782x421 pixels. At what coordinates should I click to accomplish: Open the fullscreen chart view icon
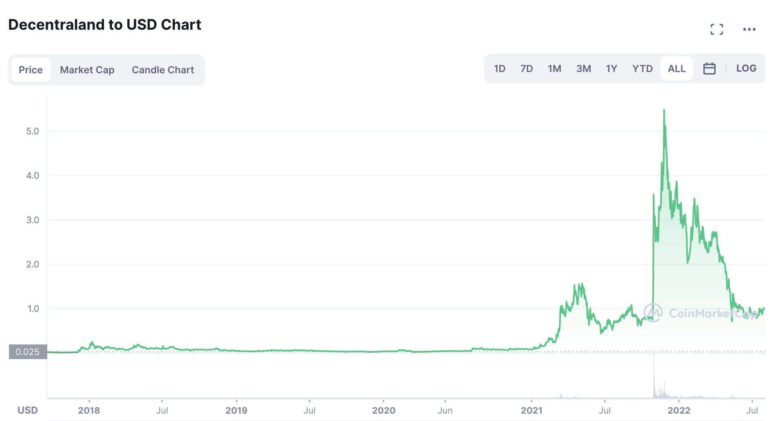tap(717, 29)
